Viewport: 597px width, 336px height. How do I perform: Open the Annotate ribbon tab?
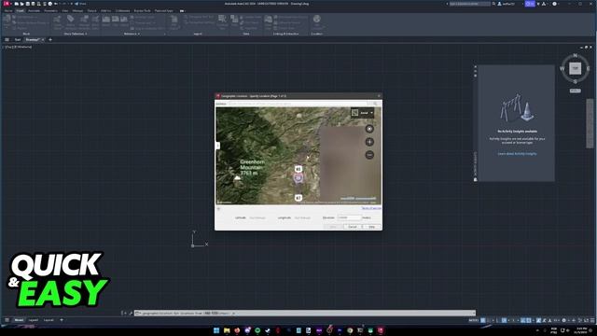34,10
